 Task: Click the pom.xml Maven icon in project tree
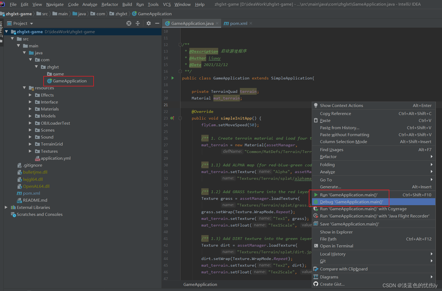coord(19,193)
